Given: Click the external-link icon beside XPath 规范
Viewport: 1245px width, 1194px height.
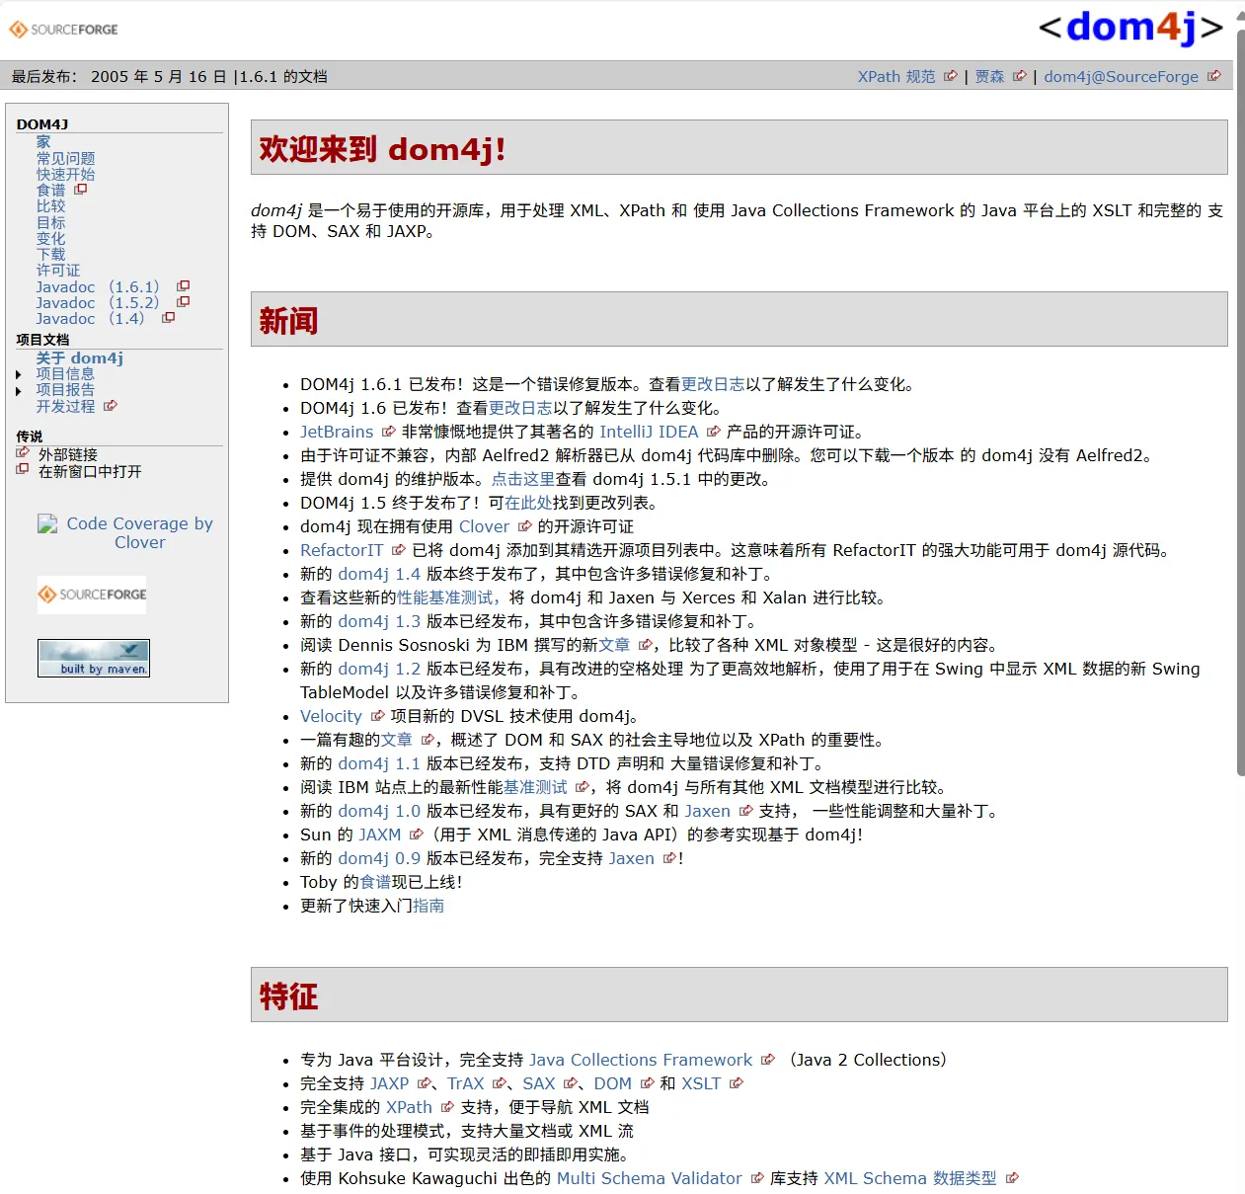Looking at the screenshot, I should (950, 76).
